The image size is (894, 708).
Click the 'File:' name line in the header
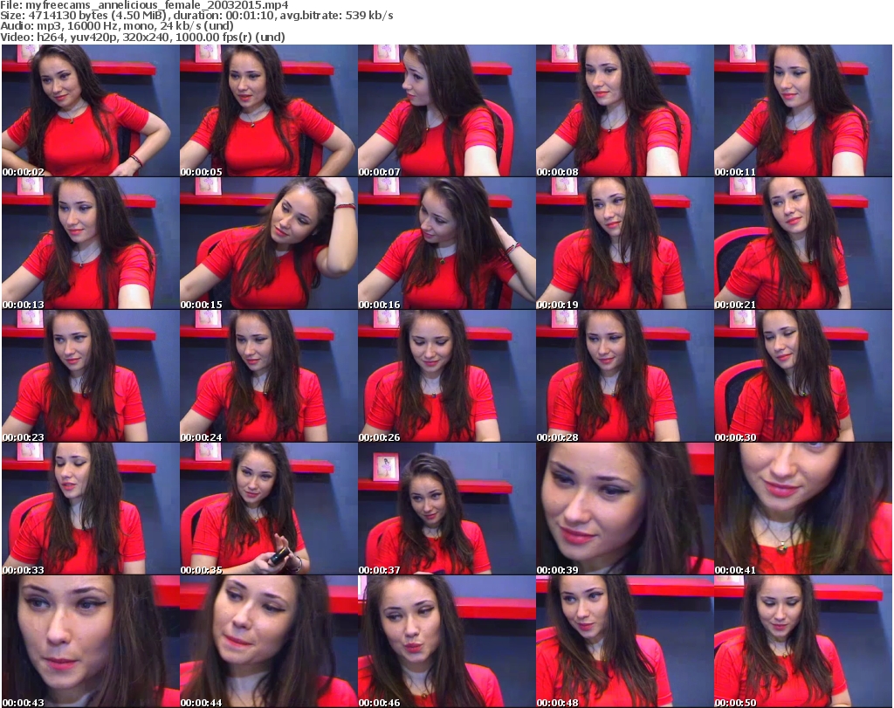[x=144, y=5]
